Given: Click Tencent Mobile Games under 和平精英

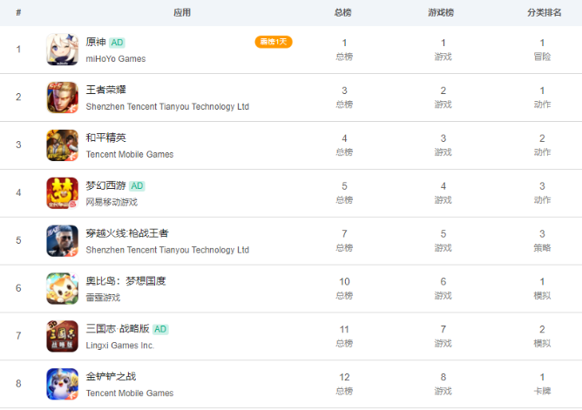Looking at the screenshot, I should (130, 154).
